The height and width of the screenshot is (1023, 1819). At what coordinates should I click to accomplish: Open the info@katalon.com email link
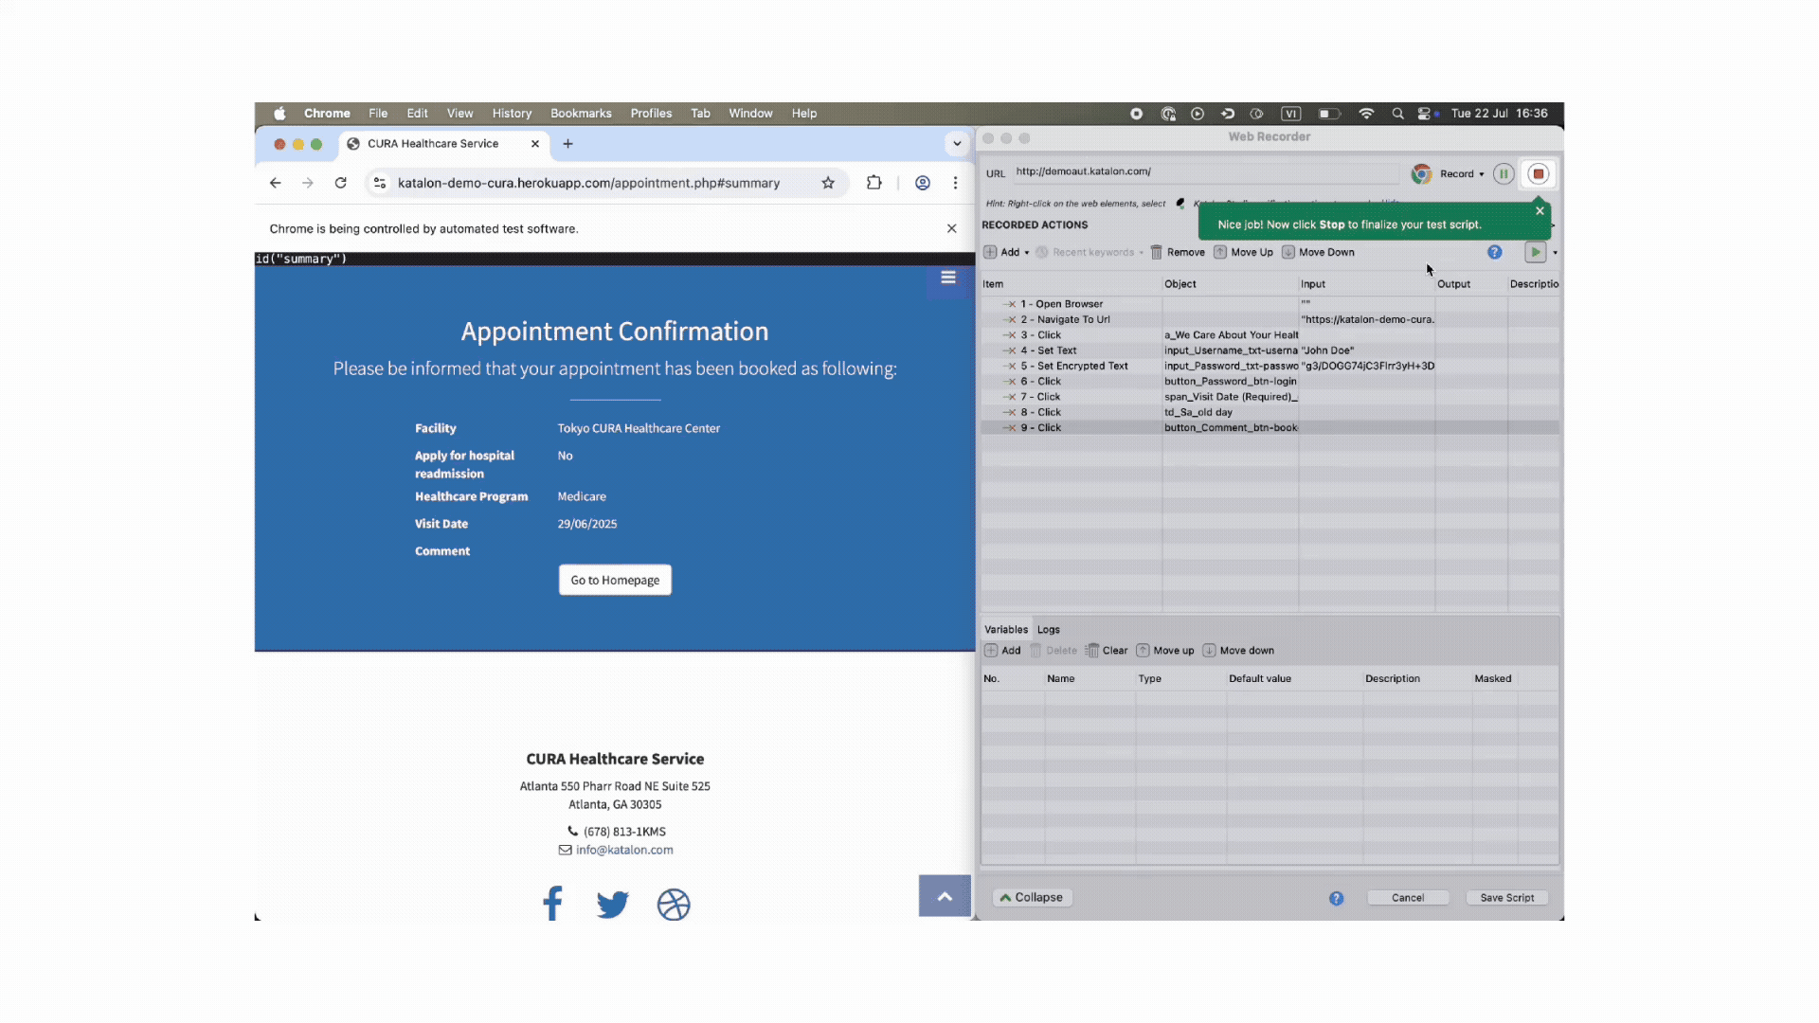pyautogui.click(x=624, y=850)
